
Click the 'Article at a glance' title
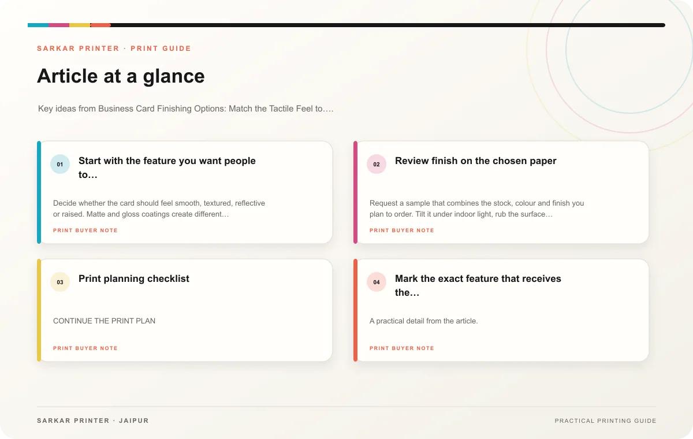pos(121,76)
